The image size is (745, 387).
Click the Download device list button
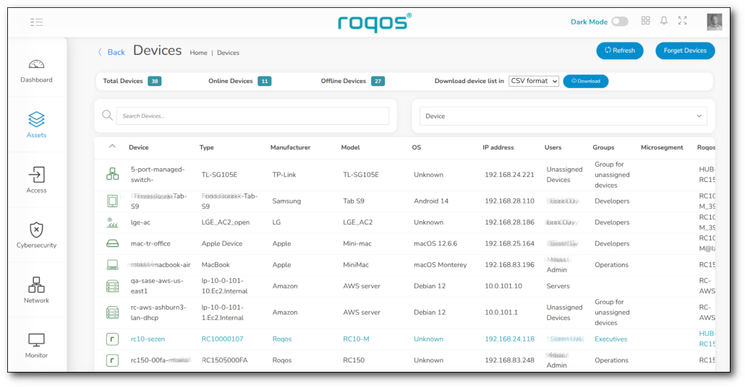click(x=585, y=81)
